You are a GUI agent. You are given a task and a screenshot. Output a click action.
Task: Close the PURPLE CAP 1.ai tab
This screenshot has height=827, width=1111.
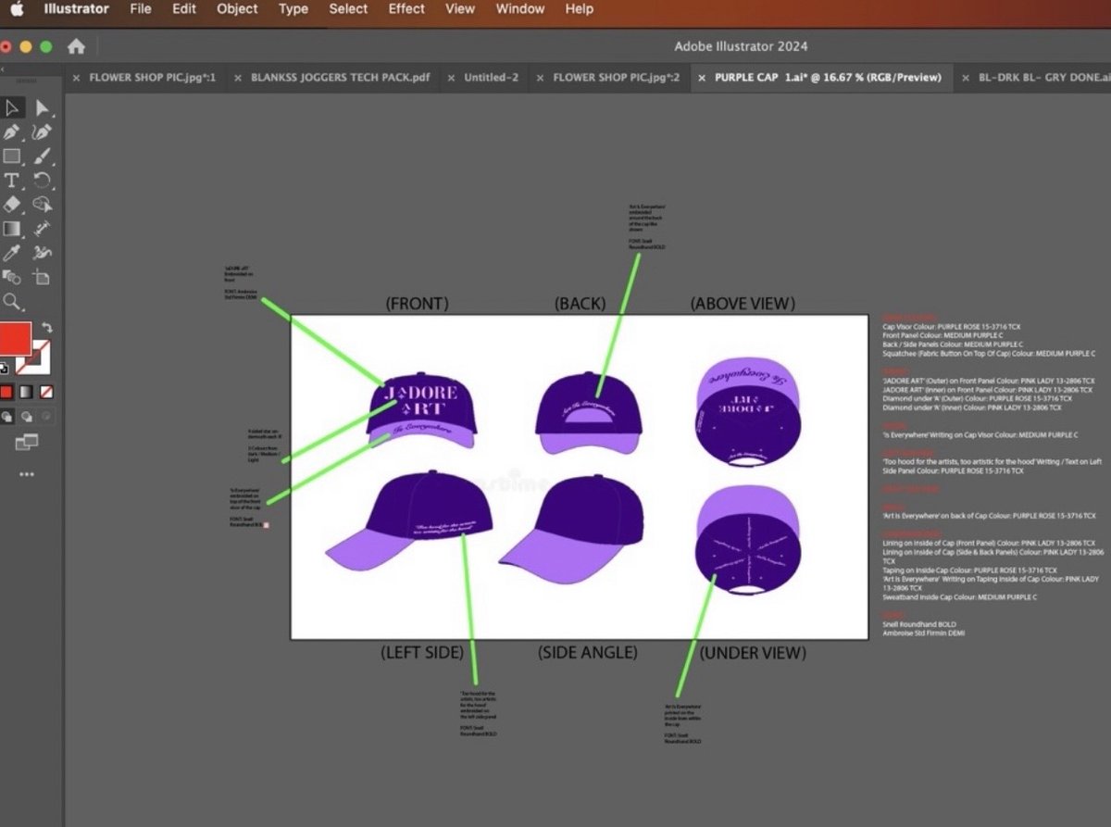click(x=702, y=78)
